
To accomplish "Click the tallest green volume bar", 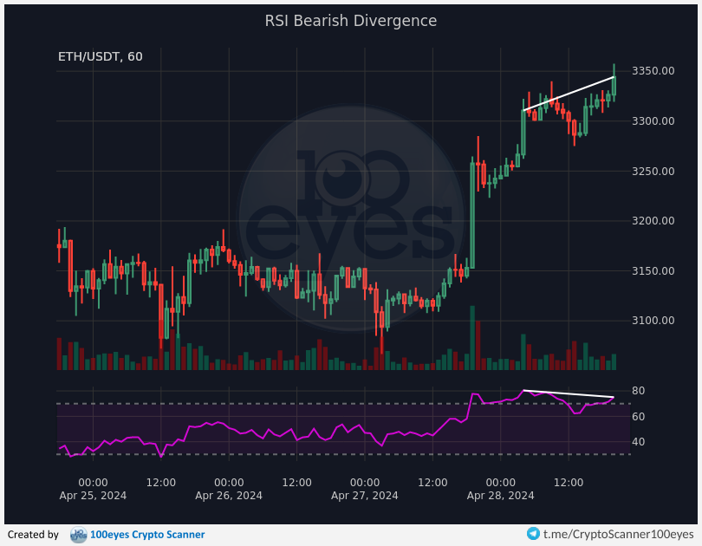I will pyautogui.click(x=472, y=338).
